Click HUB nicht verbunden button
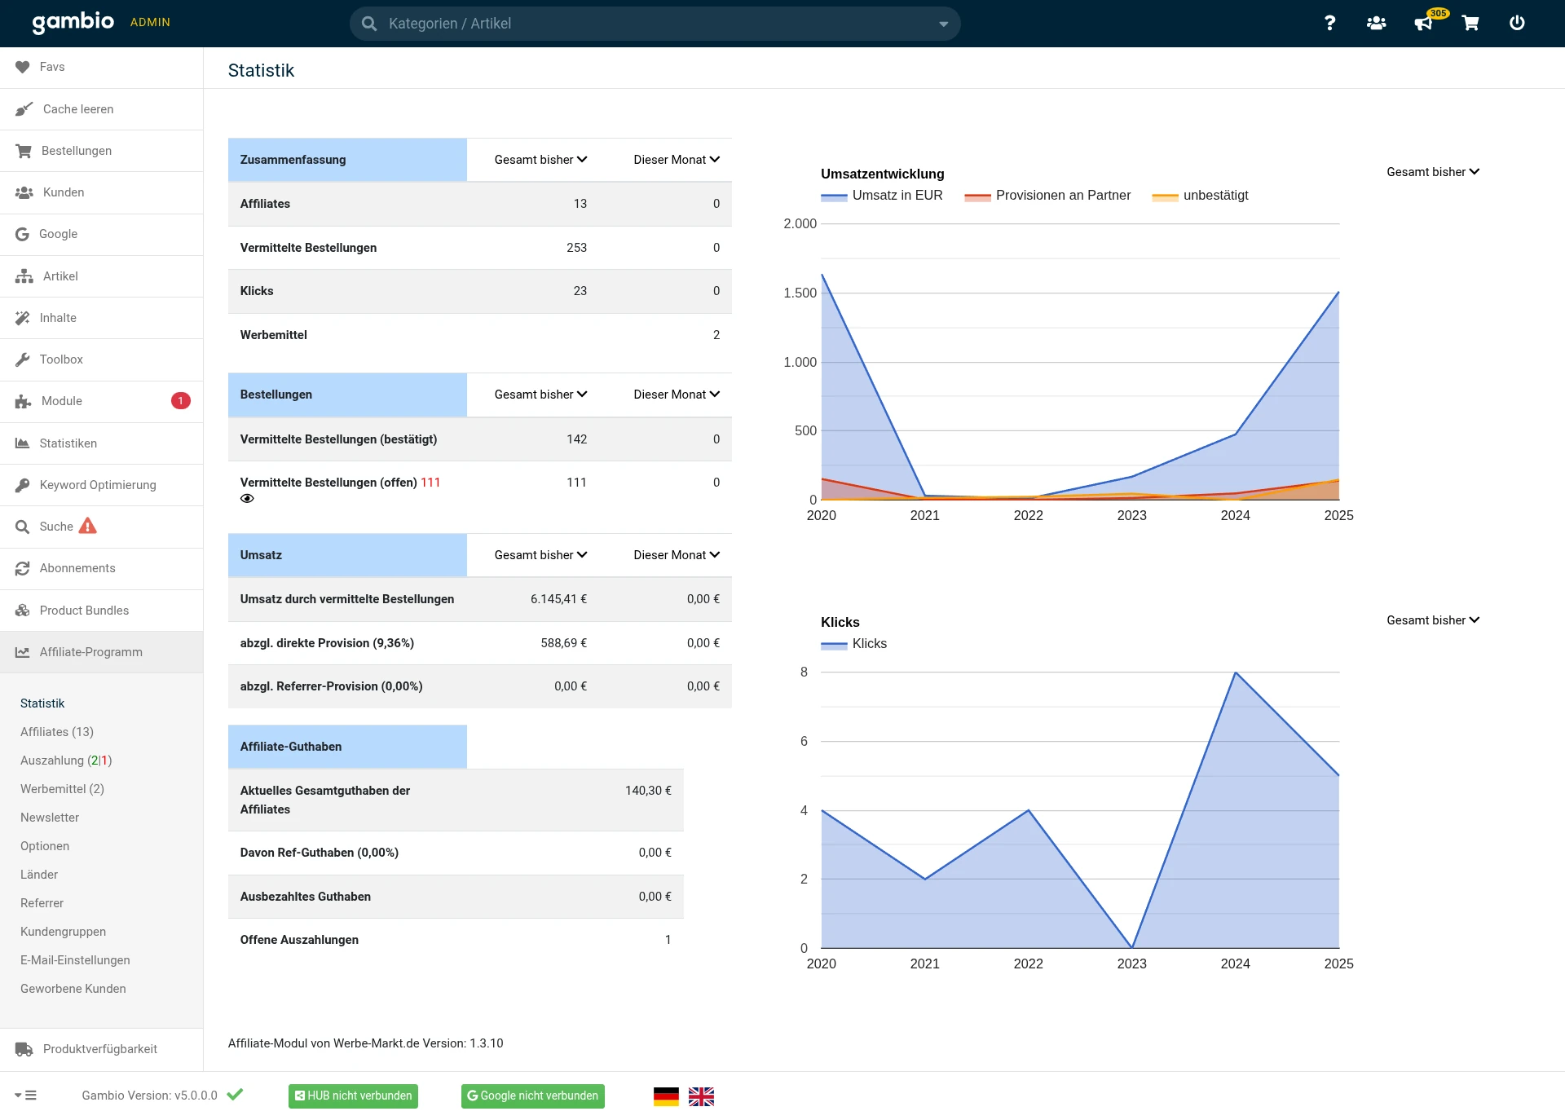 (353, 1096)
